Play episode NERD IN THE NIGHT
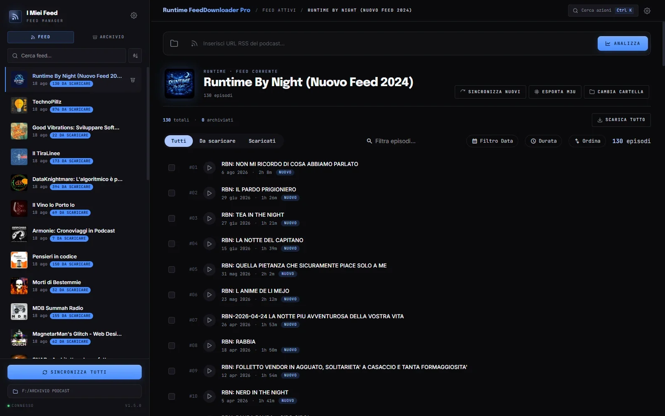 click(x=209, y=396)
